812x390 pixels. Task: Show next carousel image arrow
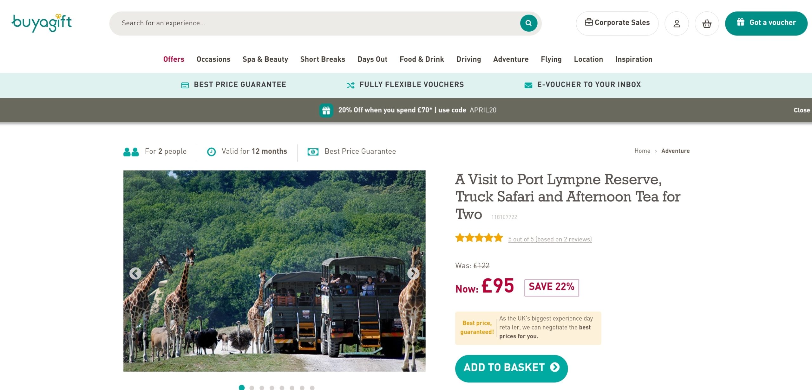413,273
